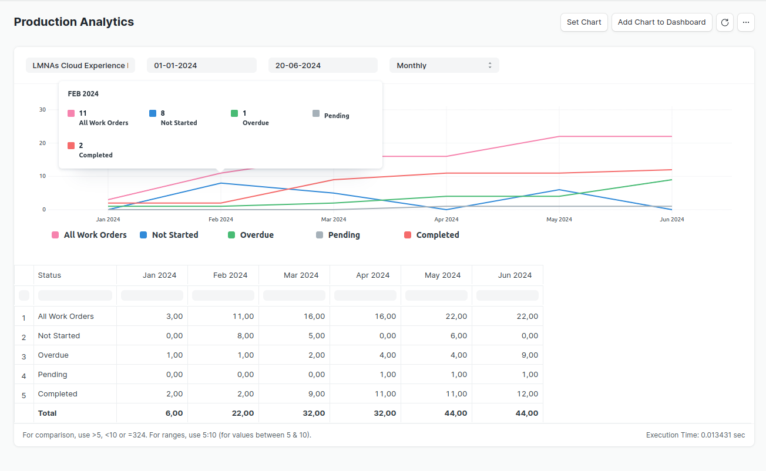Click the Feb 2024 column filter field
This screenshot has height=471, width=766.
pyautogui.click(x=223, y=295)
